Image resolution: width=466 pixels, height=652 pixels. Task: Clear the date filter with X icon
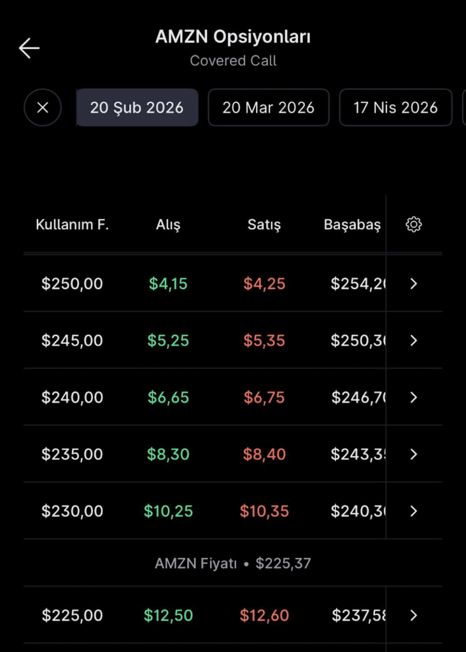(43, 107)
